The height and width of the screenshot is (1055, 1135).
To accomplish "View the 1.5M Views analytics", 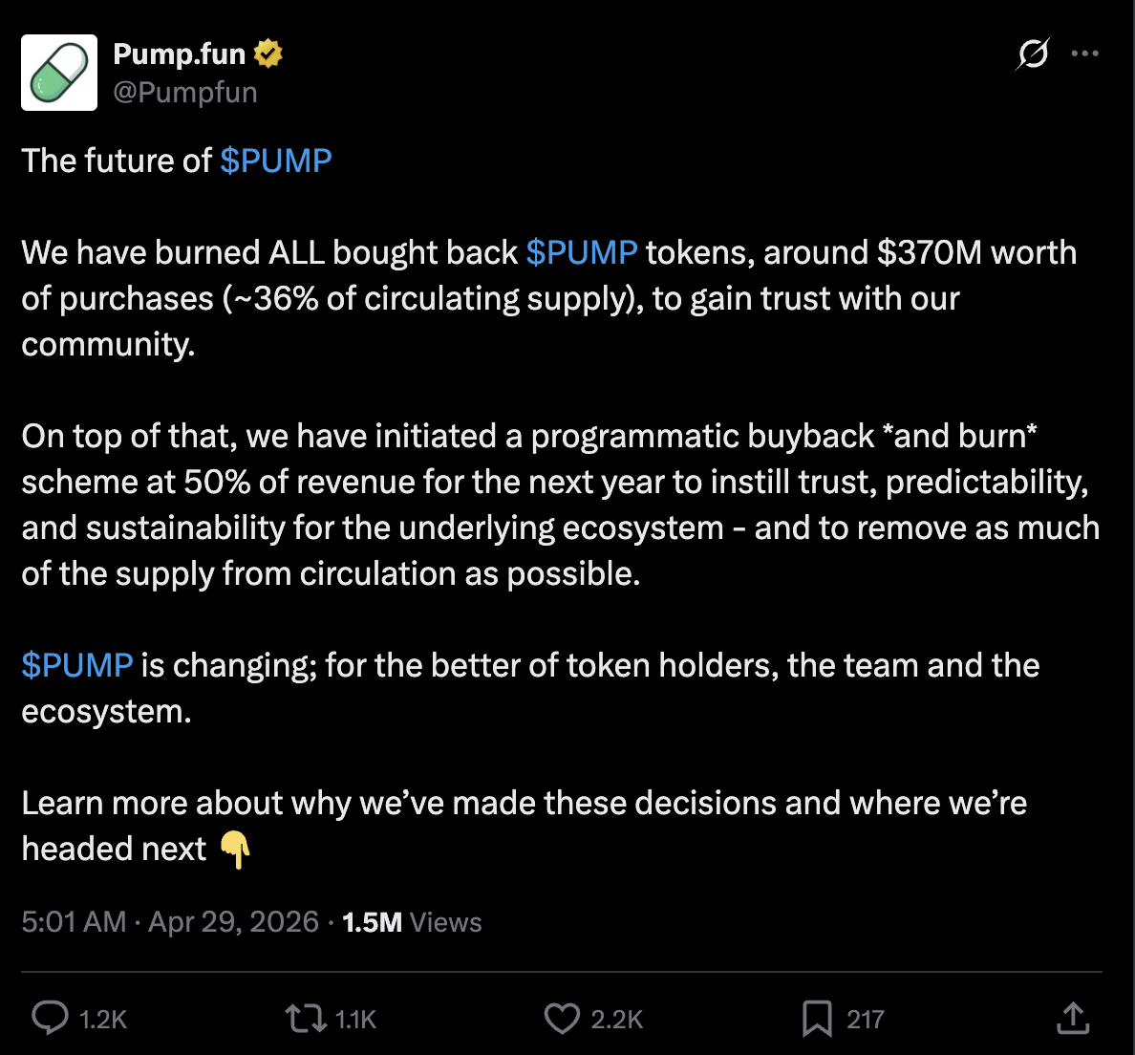I will (x=412, y=922).
